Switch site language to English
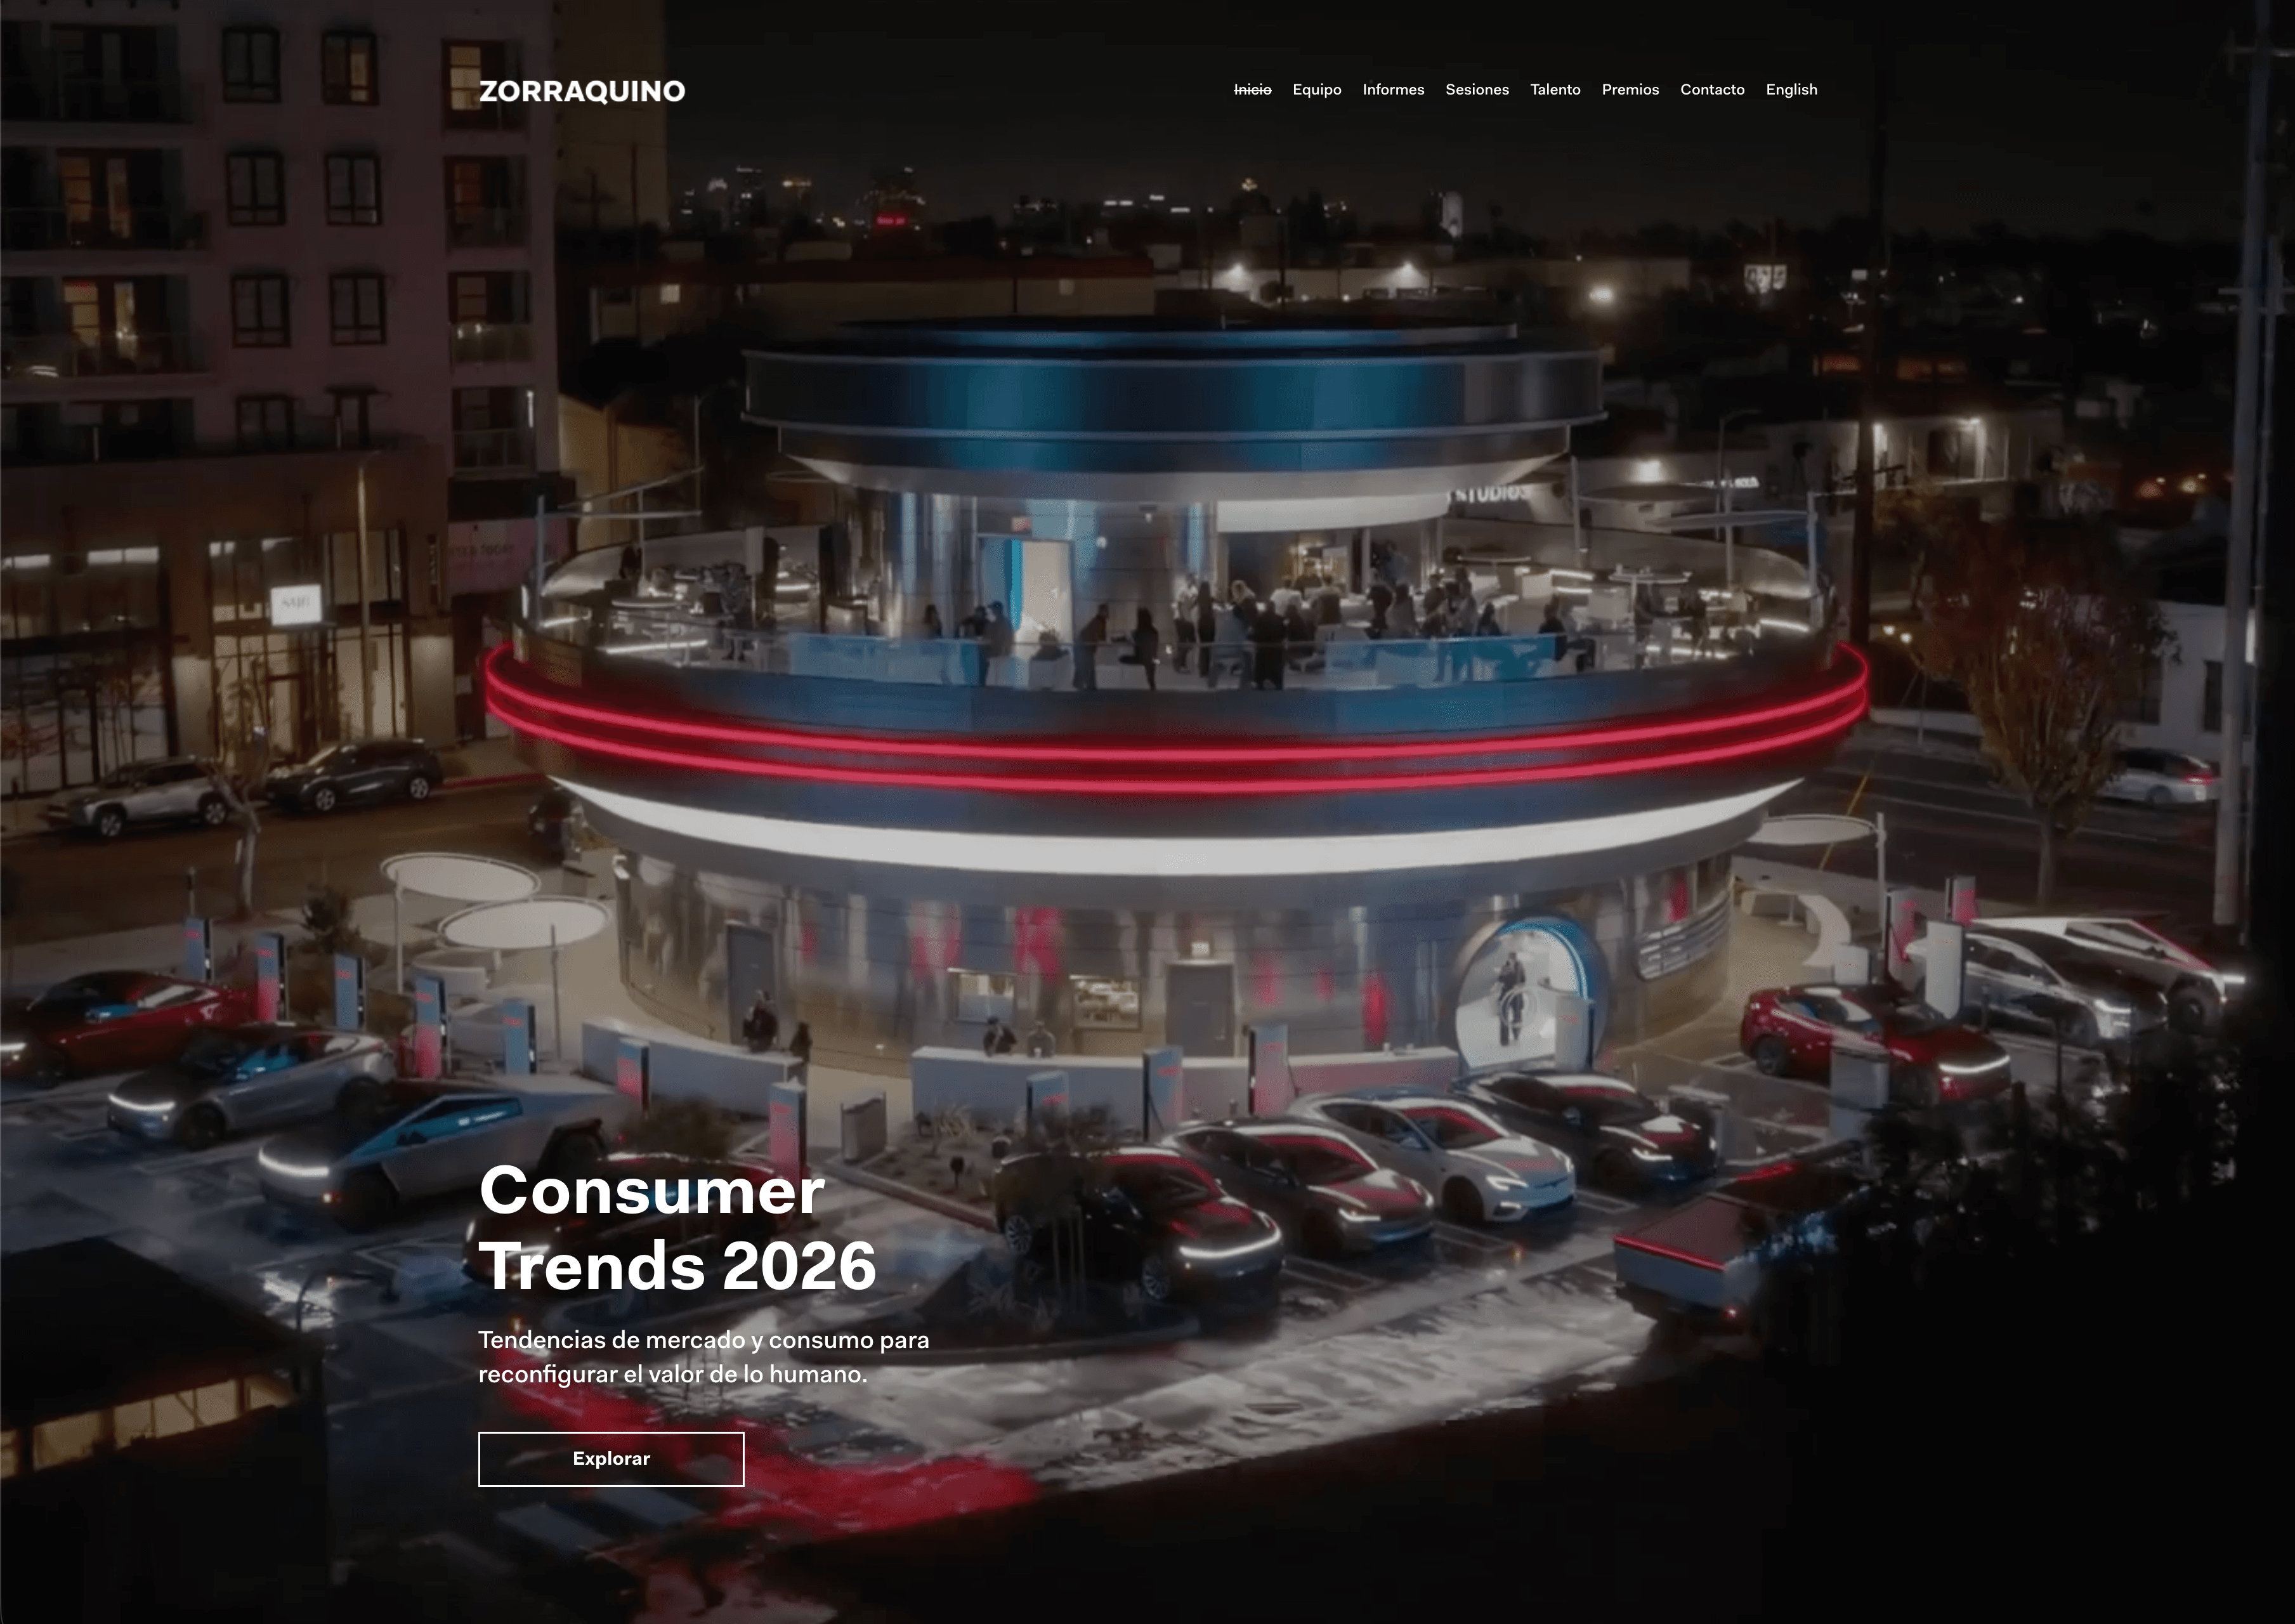The height and width of the screenshot is (1624, 2295). click(1791, 90)
